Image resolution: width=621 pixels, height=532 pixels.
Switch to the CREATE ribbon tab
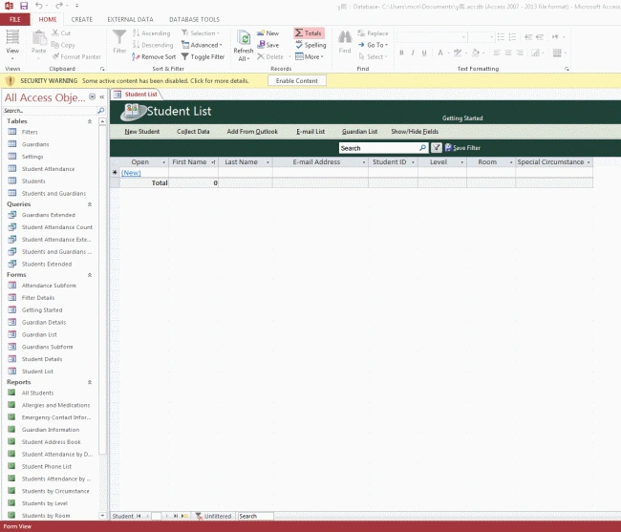(x=81, y=19)
